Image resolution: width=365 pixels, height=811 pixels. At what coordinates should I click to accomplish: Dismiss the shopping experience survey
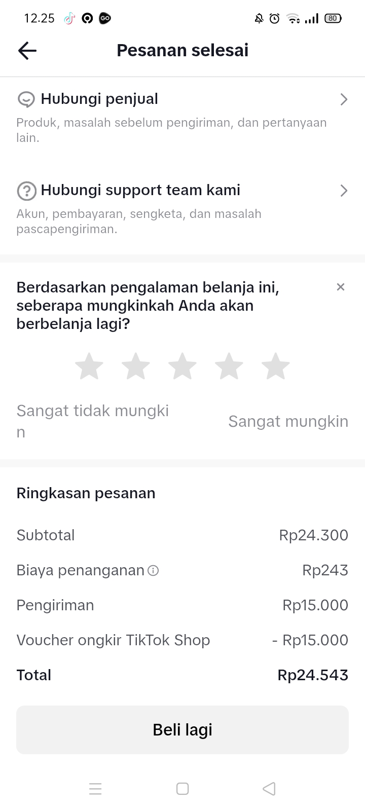[x=341, y=287]
